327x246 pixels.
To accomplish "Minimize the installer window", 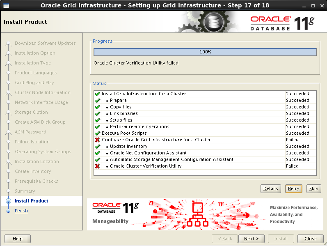I will click(304, 6).
